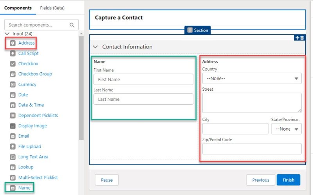This screenshot has width=313, height=195.
Task: Click the Date & Time component icon
Action: coord(12,105)
